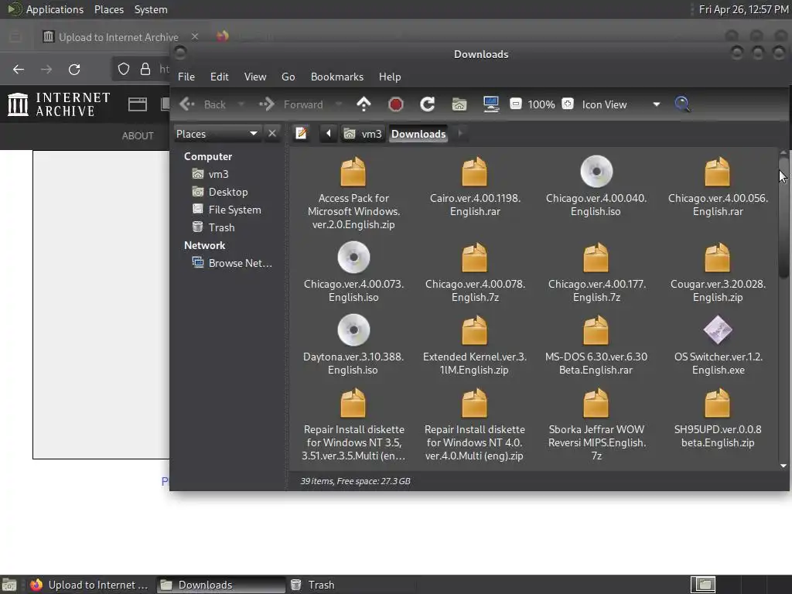The image size is (792, 594).
Task: Select Cairo.ver.4.00.1198.English.rar archive icon
Action: pos(475,172)
